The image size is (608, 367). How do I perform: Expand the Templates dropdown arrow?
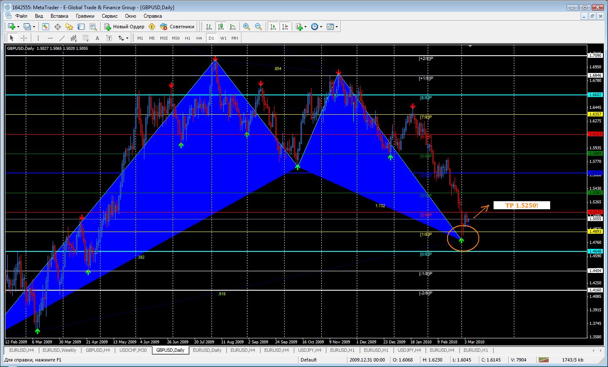pyautogui.click(x=337, y=27)
